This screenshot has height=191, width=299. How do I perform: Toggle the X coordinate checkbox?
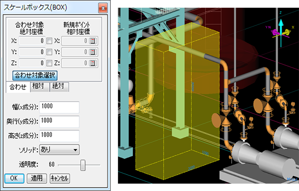pyautogui.click(x=50, y=41)
